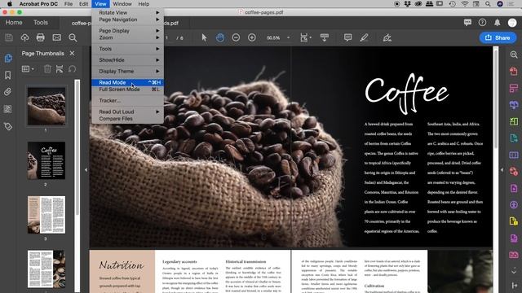Open the Bookmarks sidebar icon
Screen dimensions: 522x293
tap(8, 75)
